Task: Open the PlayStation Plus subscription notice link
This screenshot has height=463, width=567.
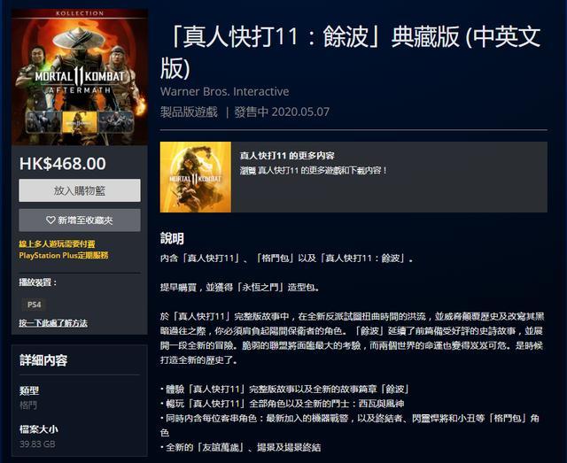Action: pyautogui.click(x=64, y=250)
